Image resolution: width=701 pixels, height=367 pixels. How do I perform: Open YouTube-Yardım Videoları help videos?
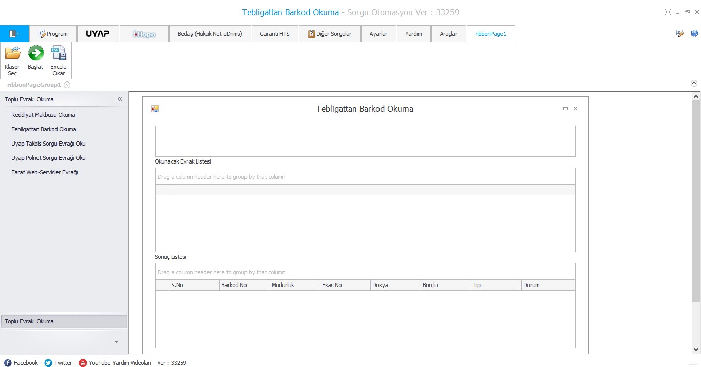[115, 363]
